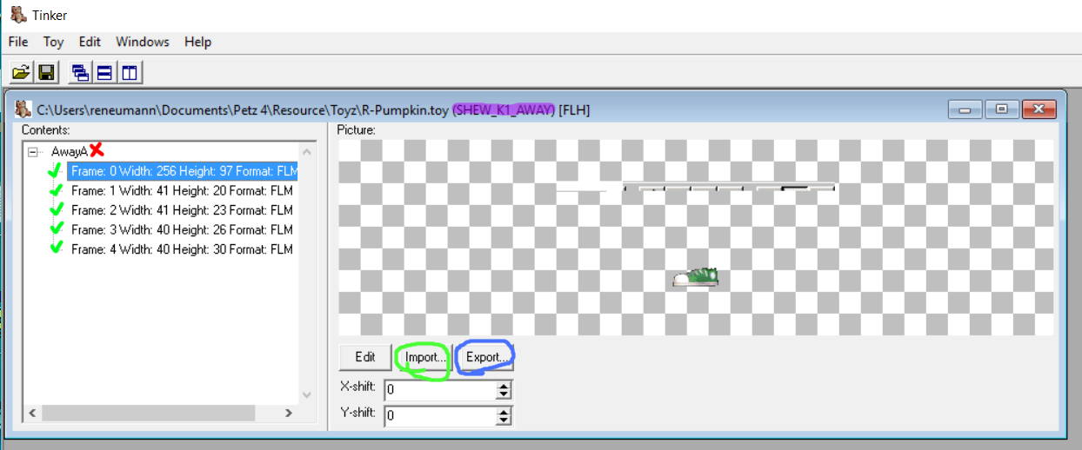Click the green sneaker sprite in preview
This screenshot has width=1082, height=450.
[x=696, y=278]
